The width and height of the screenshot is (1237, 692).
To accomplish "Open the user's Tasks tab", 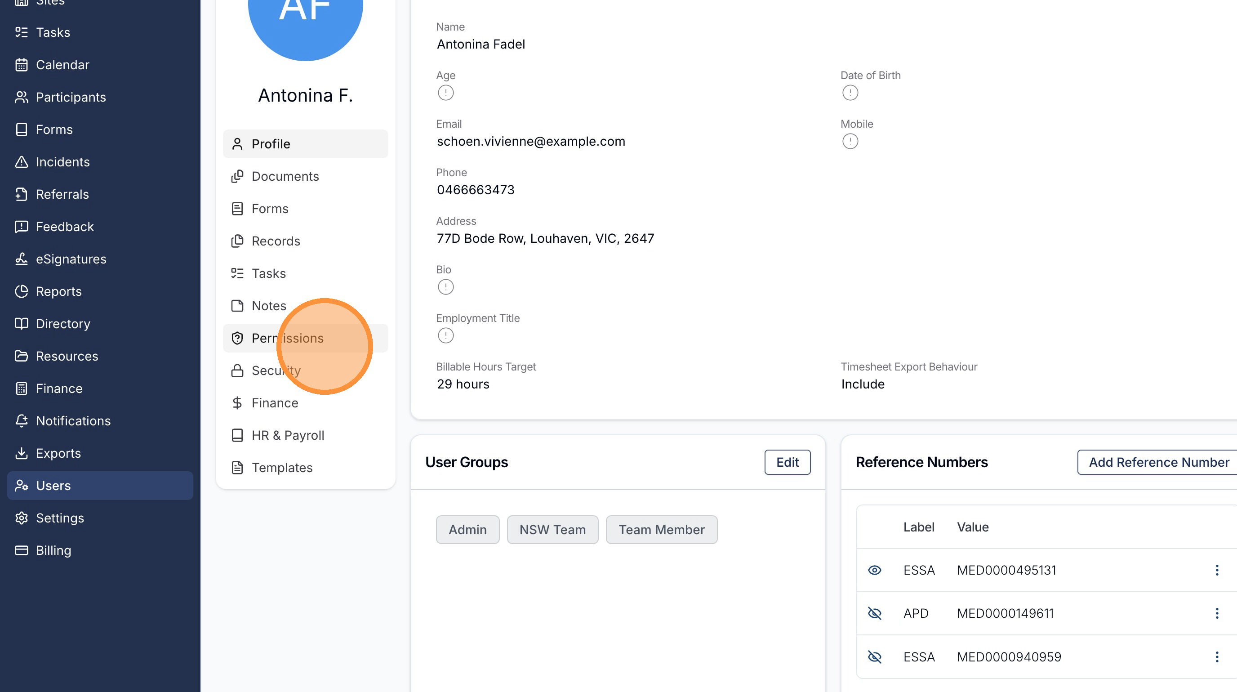I will (x=305, y=273).
